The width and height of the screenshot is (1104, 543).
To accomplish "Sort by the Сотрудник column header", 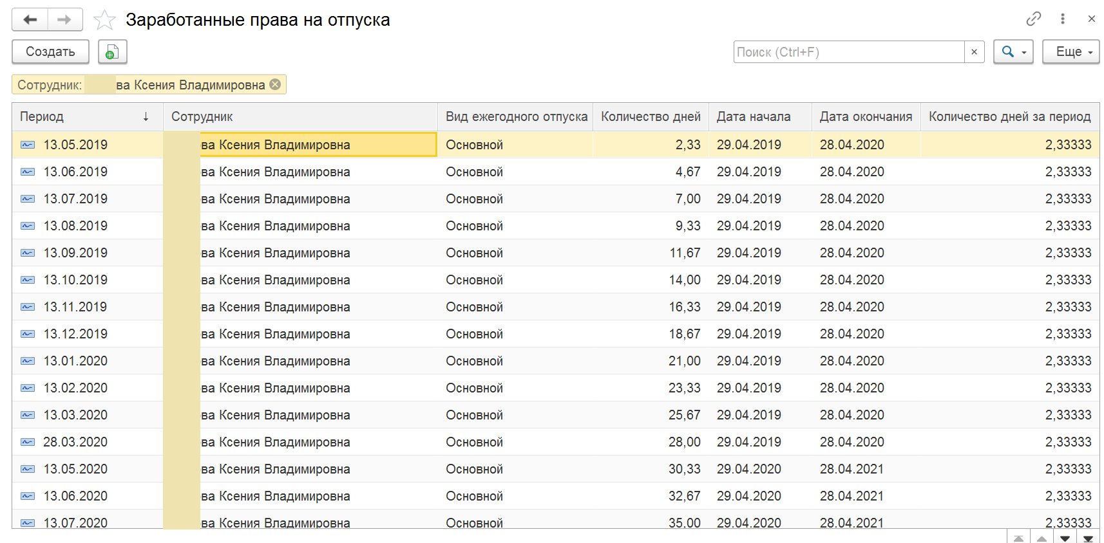I will pyautogui.click(x=300, y=116).
